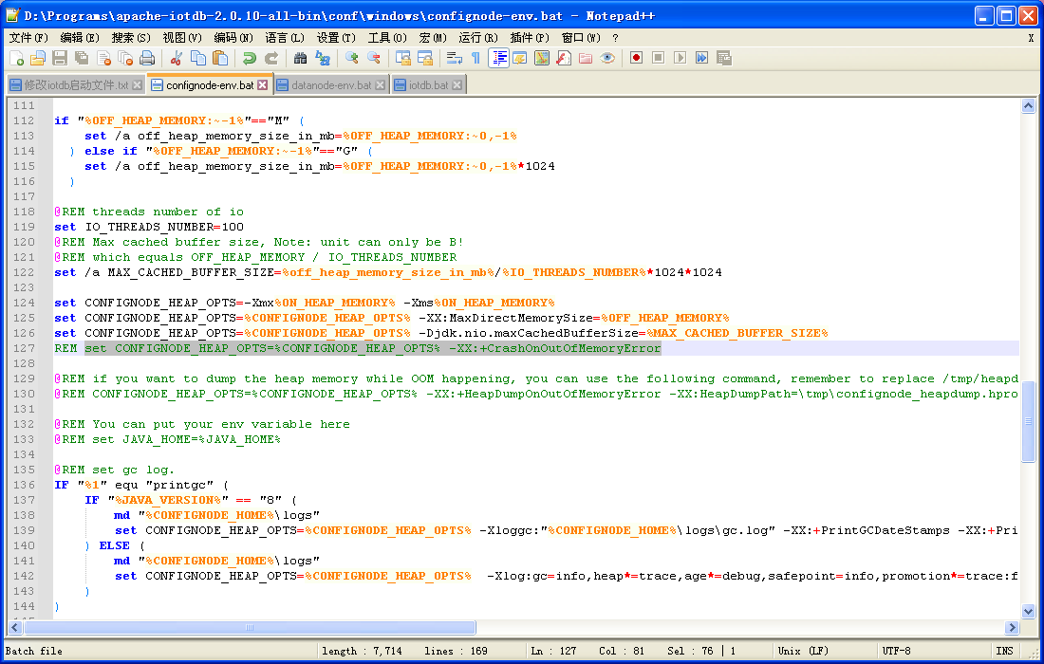The width and height of the screenshot is (1044, 664).
Task: Disable the indent guide toolbar toggle
Action: 498,59
